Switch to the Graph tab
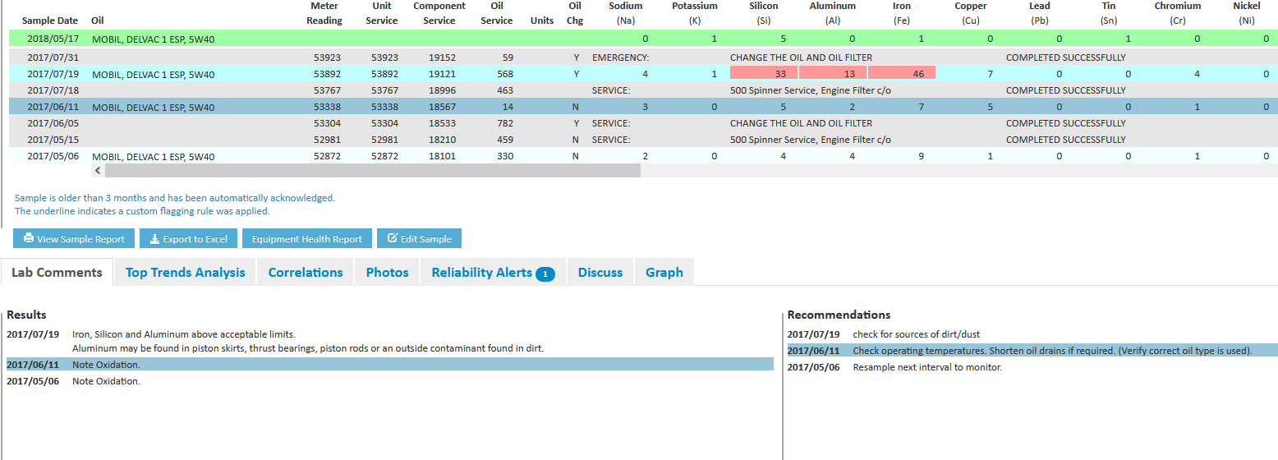The image size is (1278, 460). (664, 273)
